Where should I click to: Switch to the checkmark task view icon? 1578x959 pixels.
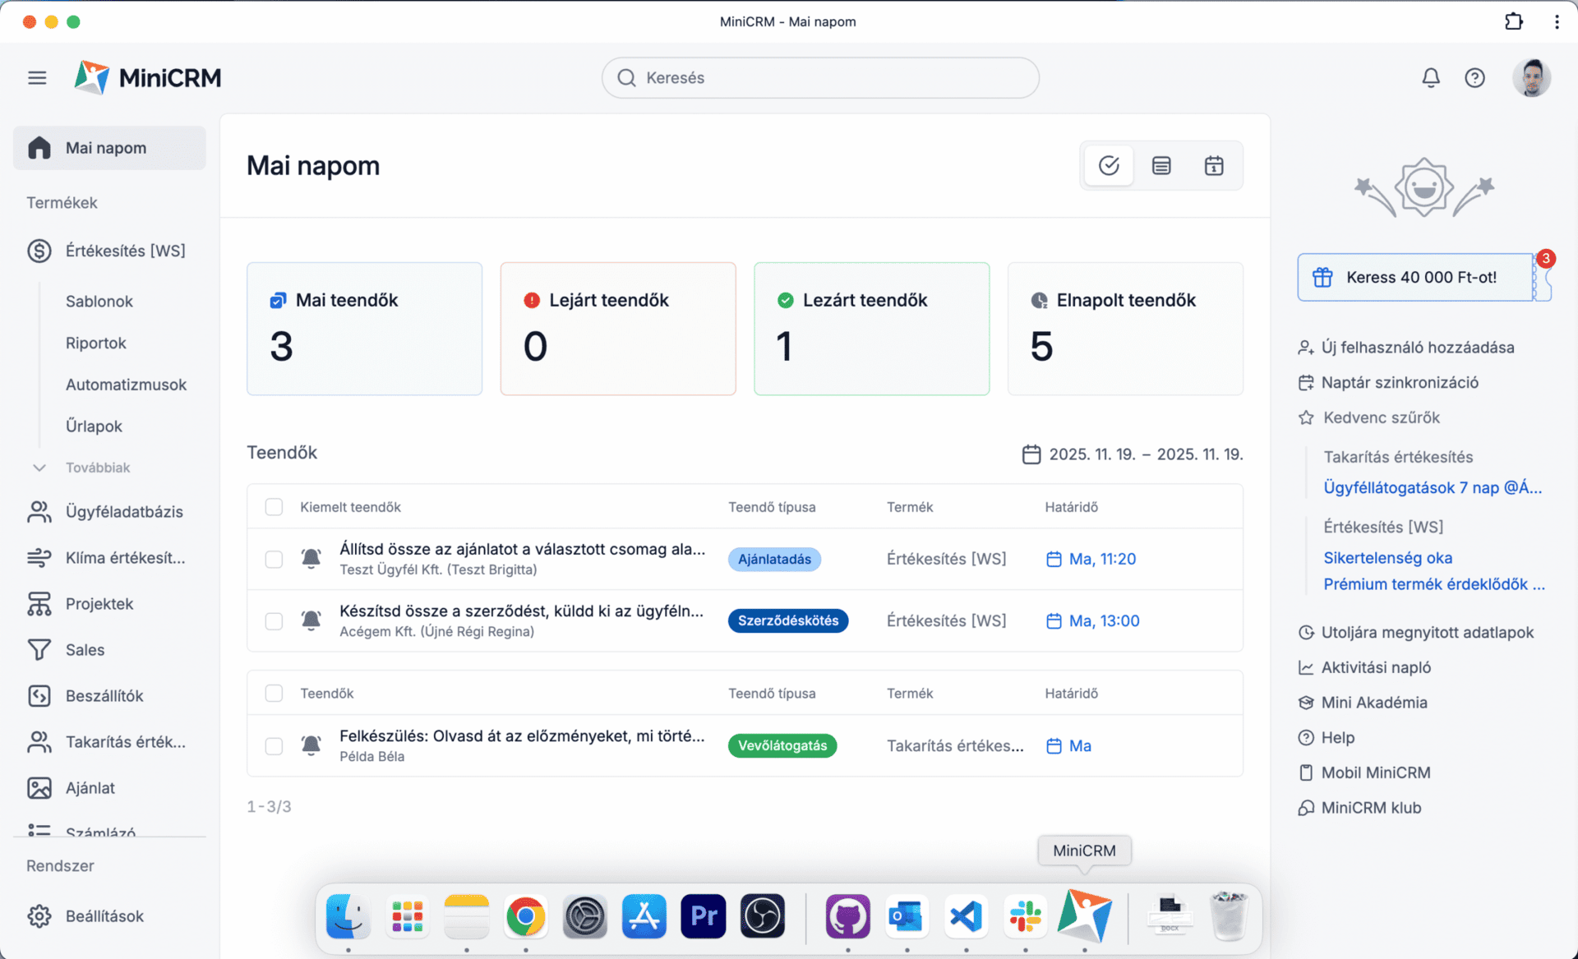click(x=1109, y=166)
